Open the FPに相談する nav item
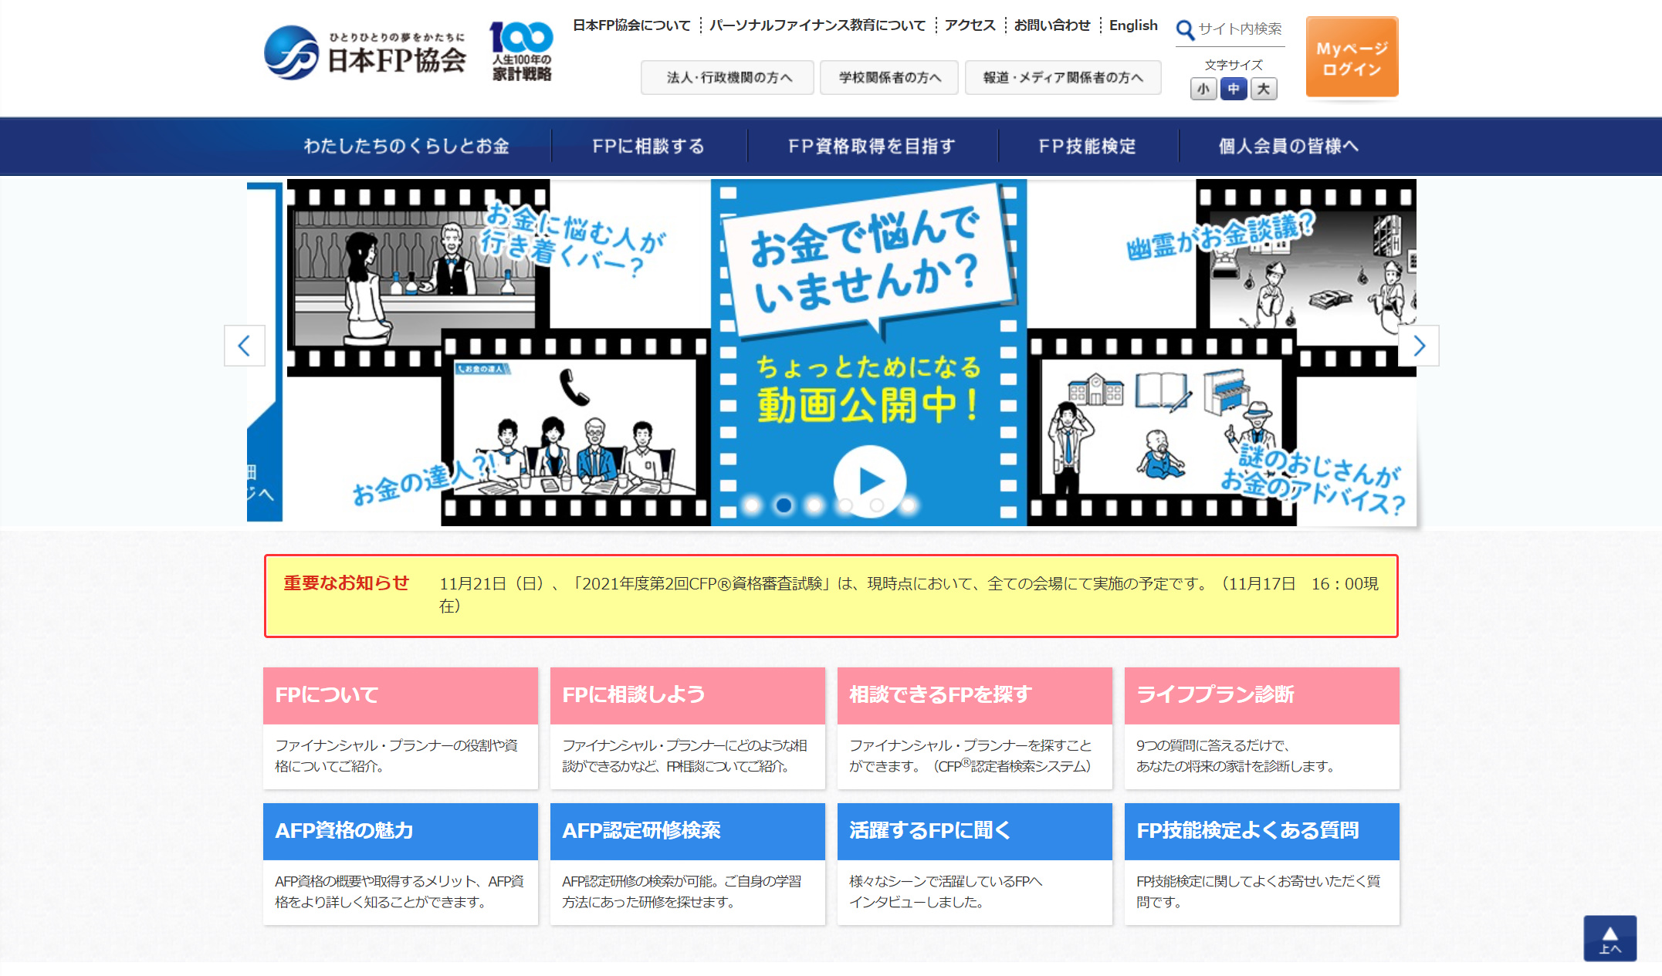 point(648,147)
